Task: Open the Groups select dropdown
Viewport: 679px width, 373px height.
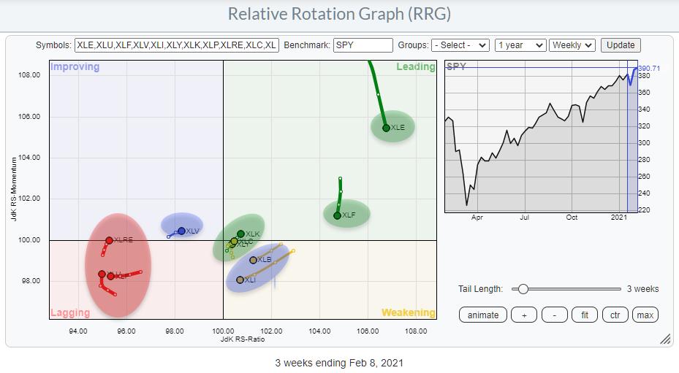Action: (460, 45)
